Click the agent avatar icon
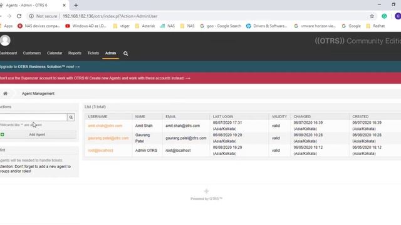Image resolution: width=401 pixels, height=225 pixels. click(x=5, y=40)
